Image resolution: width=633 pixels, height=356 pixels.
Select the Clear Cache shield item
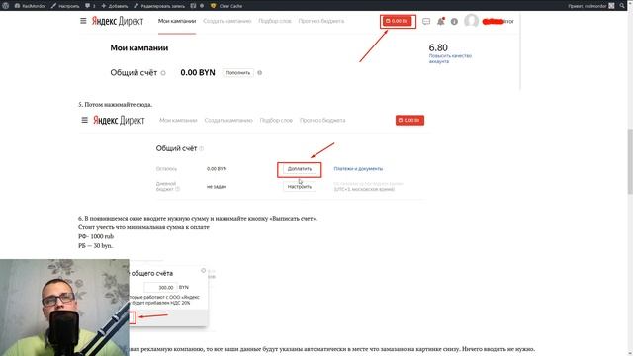pos(226,6)
